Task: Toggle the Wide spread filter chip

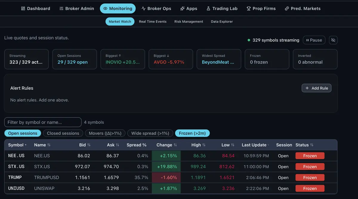Action: click(150, 133)
